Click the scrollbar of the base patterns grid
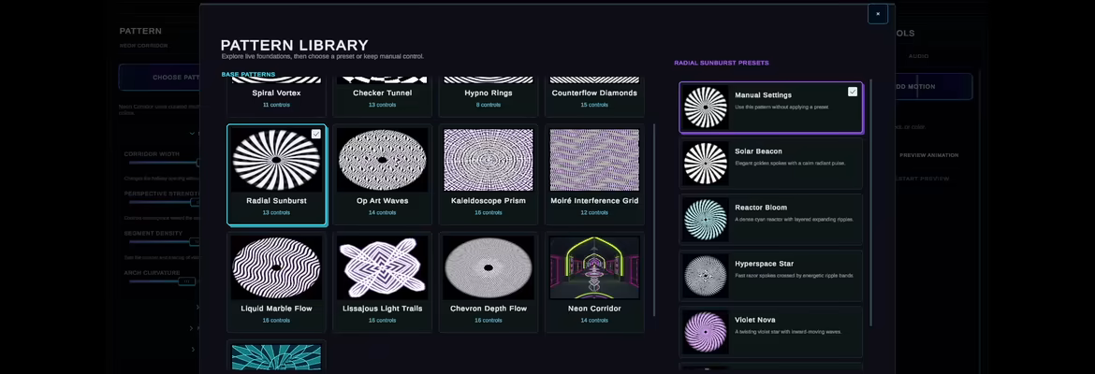This screenshot has width=1095, height=374. click(654, 220)
